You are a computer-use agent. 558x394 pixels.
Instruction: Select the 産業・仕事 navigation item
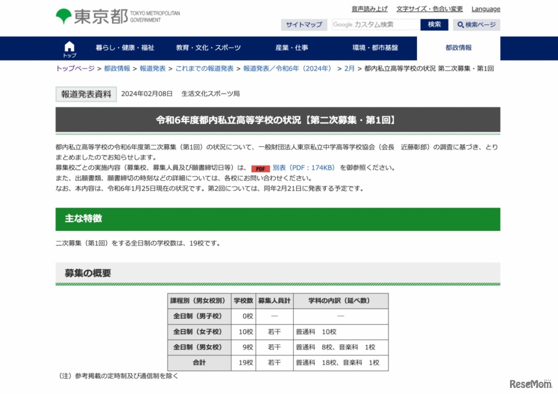[292, 48]
